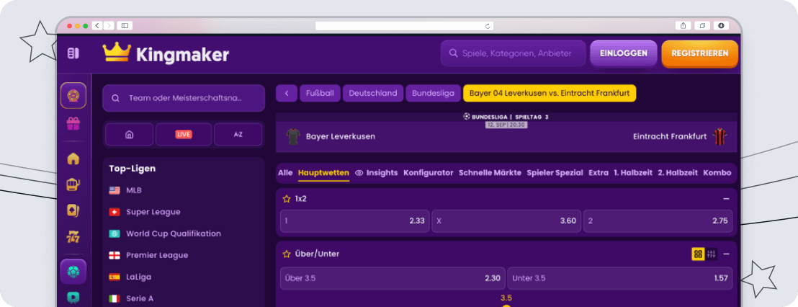Open the playing card sidebar icon
Screen dimensions: 798x307
click(x=73, y=210)
